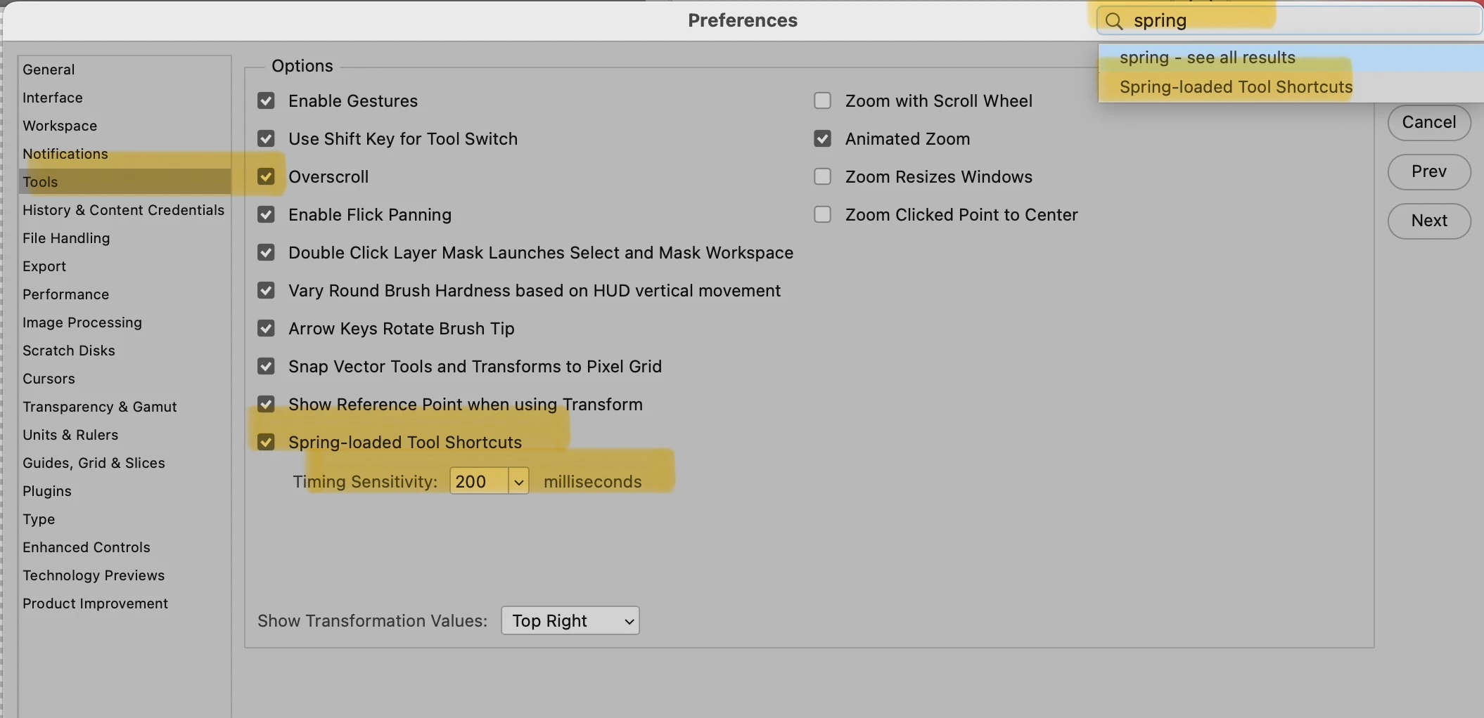
Task: Click the magnifying glass search icon
Action: coord(1114,21)
